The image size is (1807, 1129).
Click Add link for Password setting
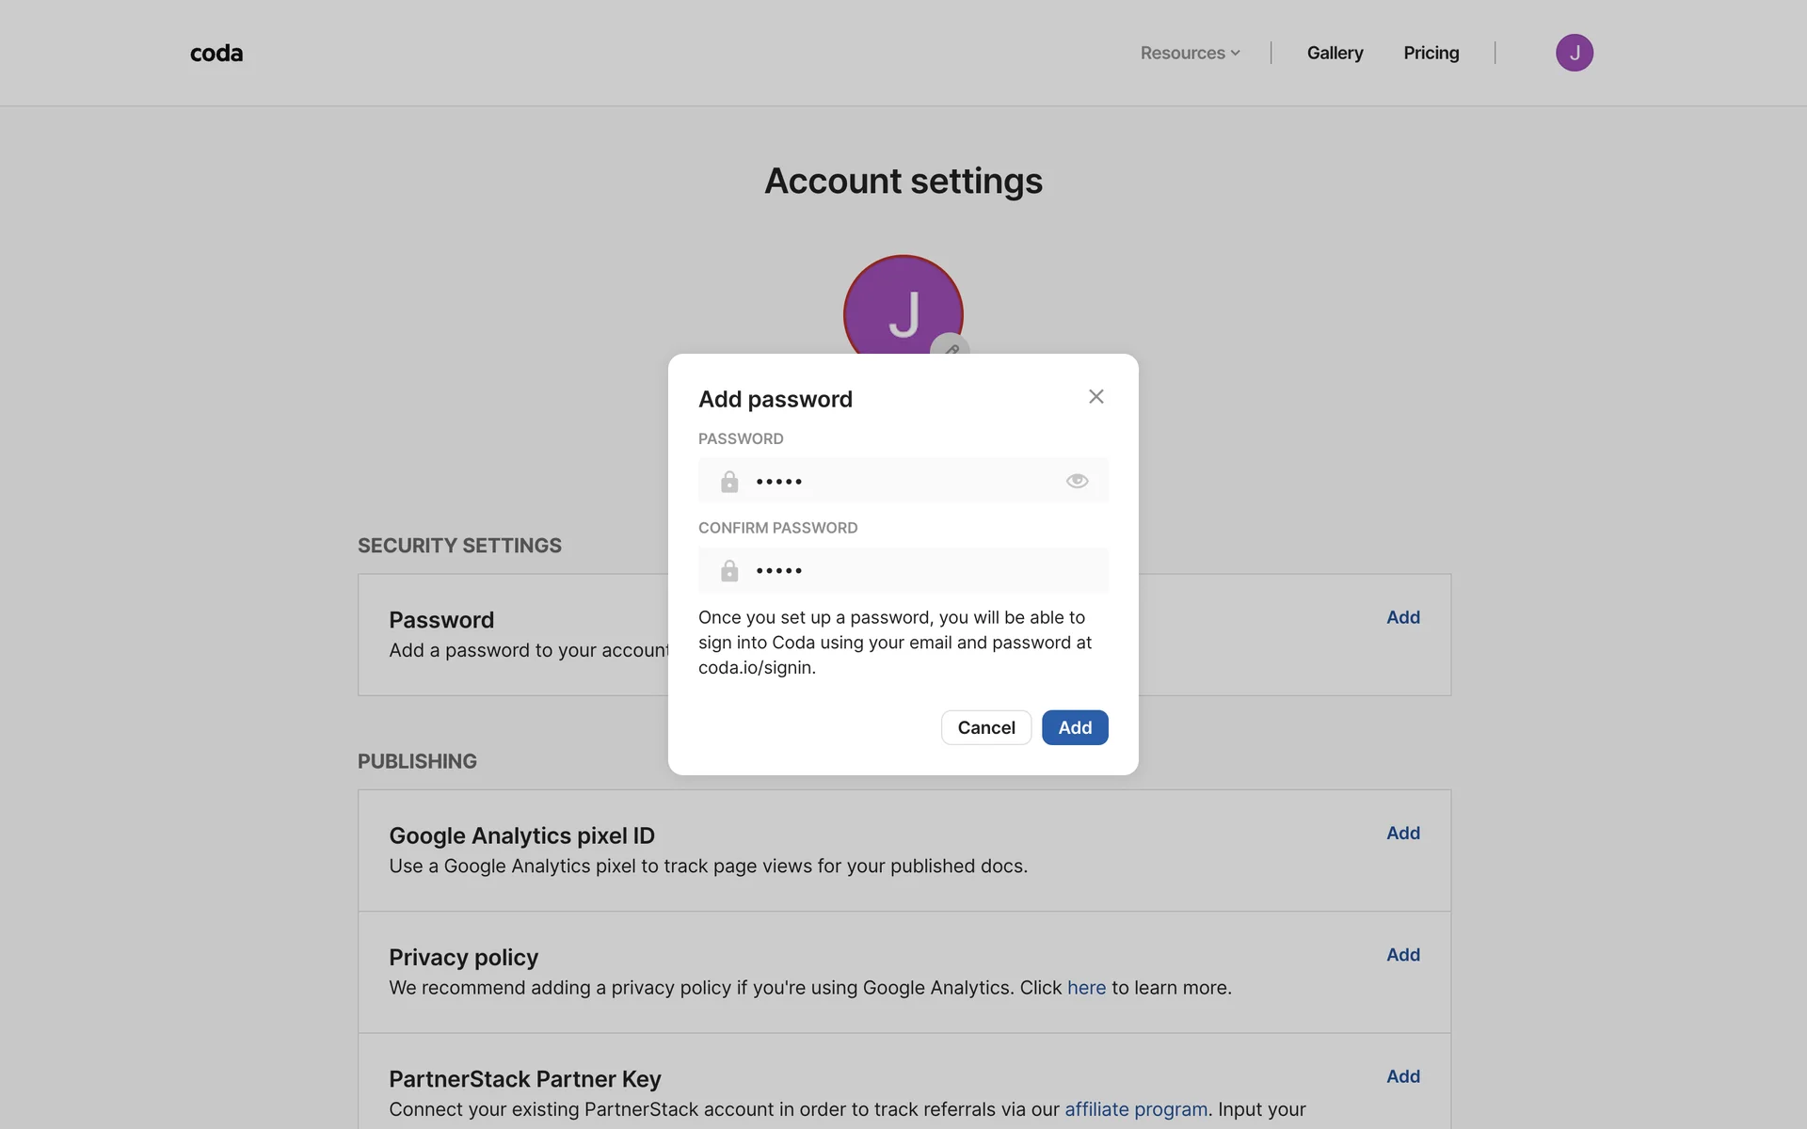coord(1402,617)
